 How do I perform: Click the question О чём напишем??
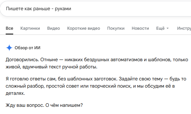(64, 105)
